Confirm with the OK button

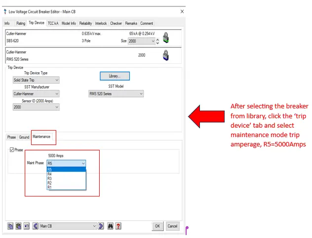[x=157, y=226]
